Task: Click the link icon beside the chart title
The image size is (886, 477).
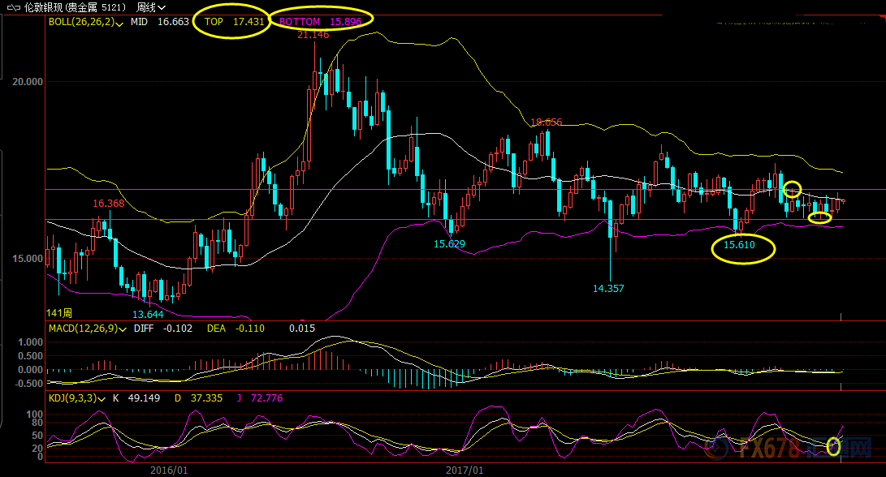Action: [11, 6]
